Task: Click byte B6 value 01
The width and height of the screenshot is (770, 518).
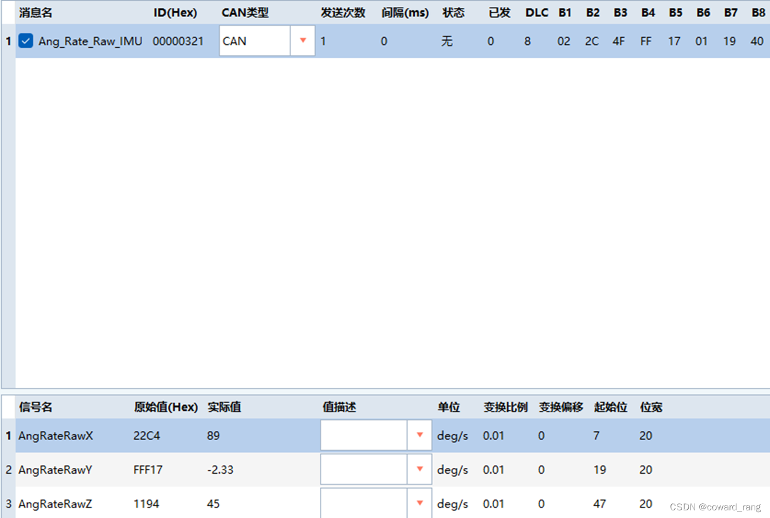Action: pos(701,41)
